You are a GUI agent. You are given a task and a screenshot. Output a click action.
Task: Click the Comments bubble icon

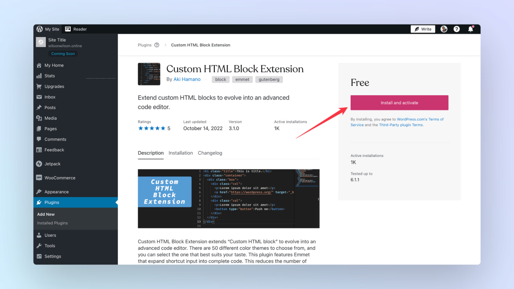click(39, 139)
